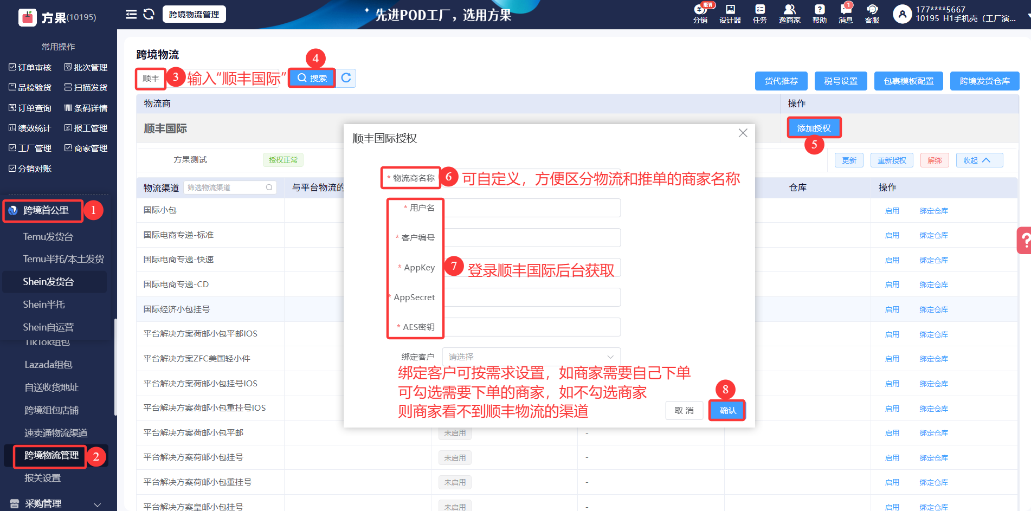1031x511 pixels.
Task: Open 跨境发货仓库
Action: click(984, 81)
